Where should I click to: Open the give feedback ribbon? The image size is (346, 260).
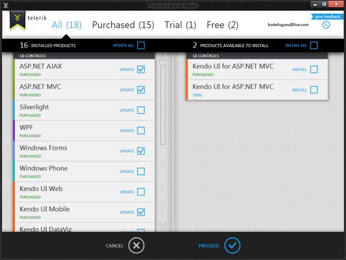327,17
